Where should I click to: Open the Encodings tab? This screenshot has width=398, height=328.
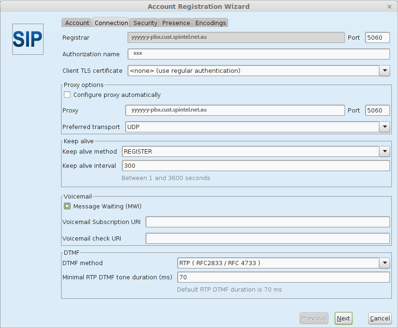coord(210,23)
